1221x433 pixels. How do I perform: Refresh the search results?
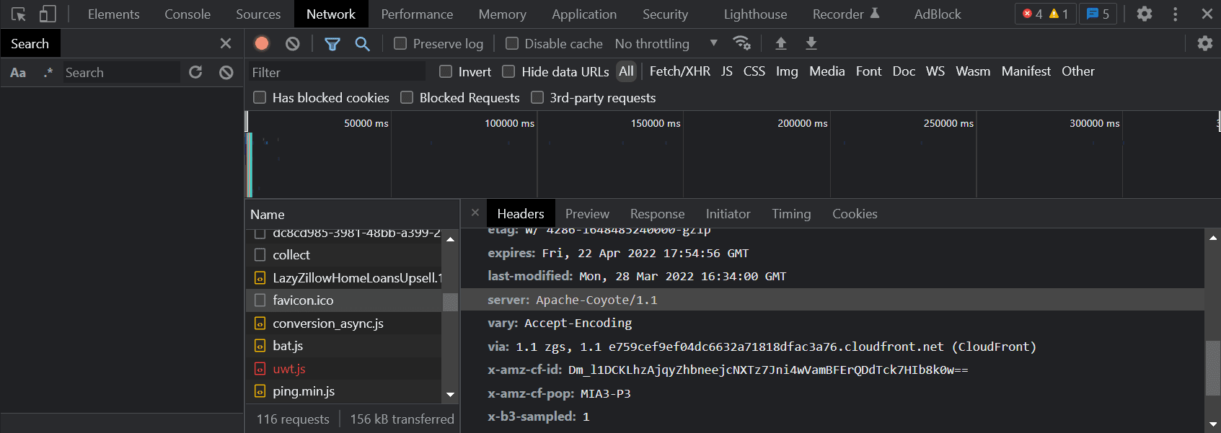coord(195,72)
